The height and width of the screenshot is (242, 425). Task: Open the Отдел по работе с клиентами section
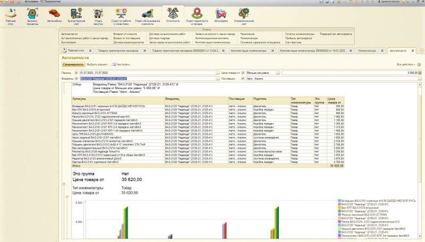coord(121,16)
